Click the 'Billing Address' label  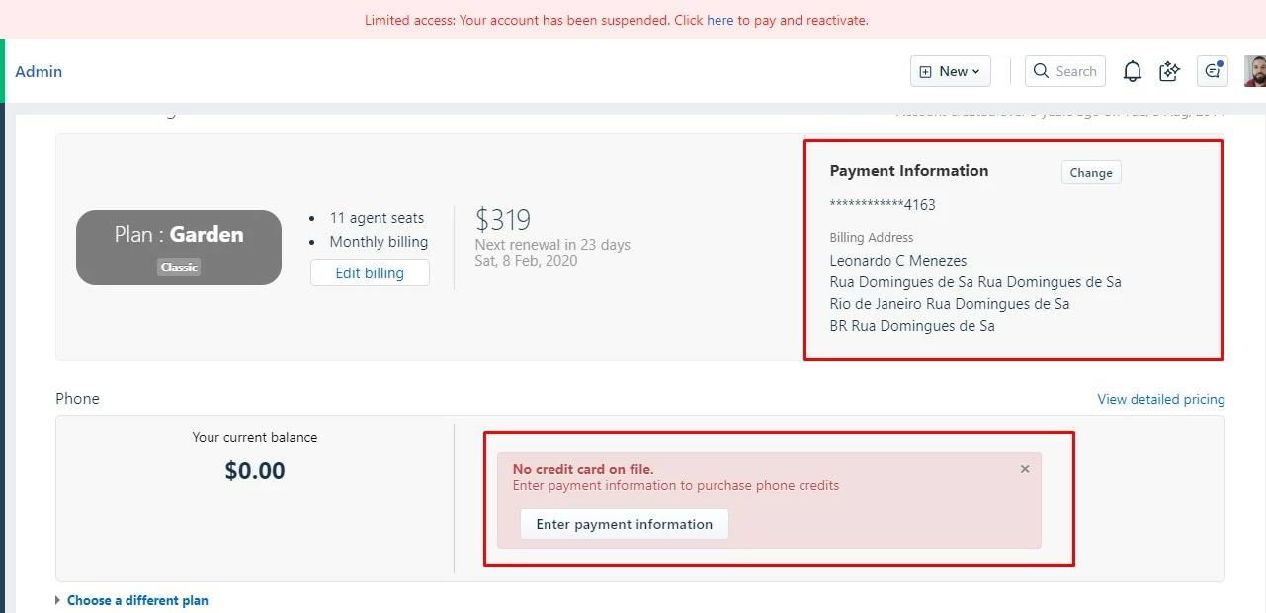[872, 238]
